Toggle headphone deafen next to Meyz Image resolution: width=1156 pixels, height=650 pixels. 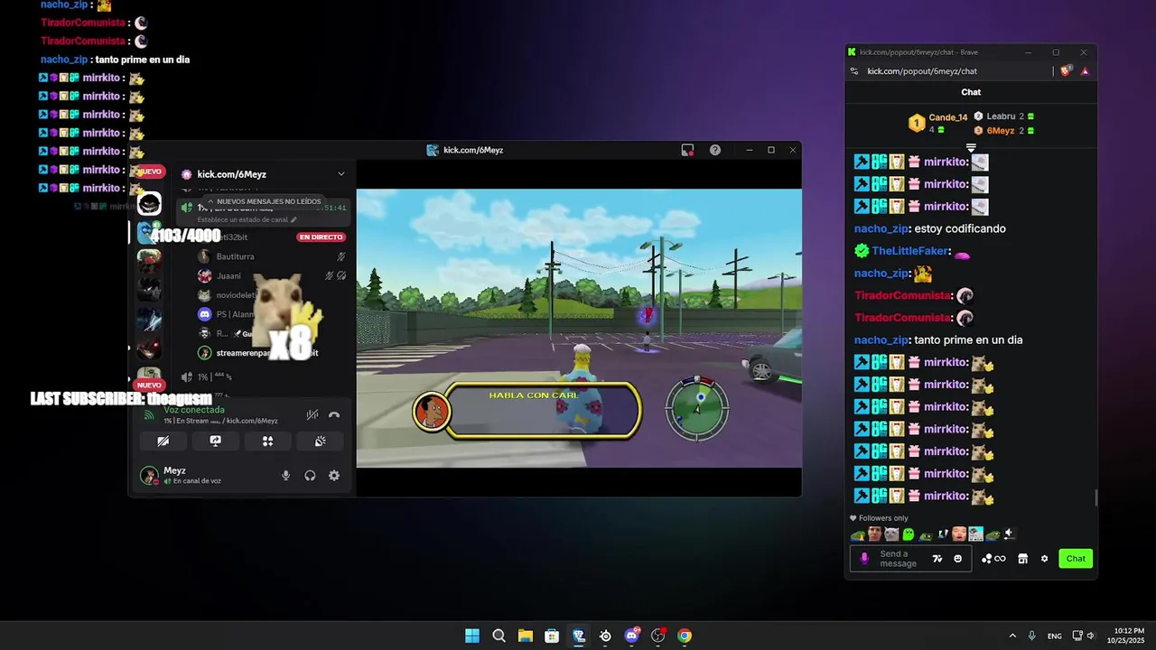[310, 476]
